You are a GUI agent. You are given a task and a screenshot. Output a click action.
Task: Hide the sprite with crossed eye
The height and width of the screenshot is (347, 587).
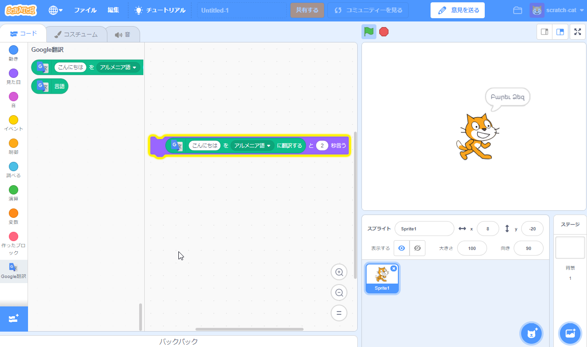click(x=417, y=248)
